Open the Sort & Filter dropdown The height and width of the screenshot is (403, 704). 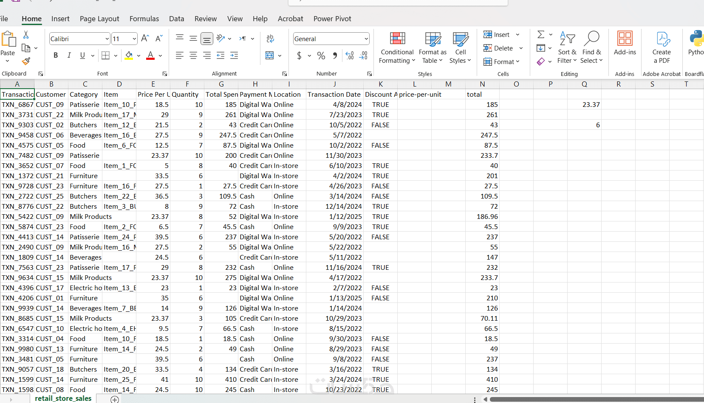pos(567,48)
